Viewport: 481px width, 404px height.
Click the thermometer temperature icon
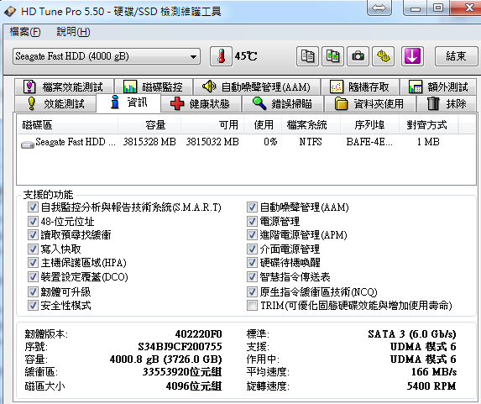(221, 56)
